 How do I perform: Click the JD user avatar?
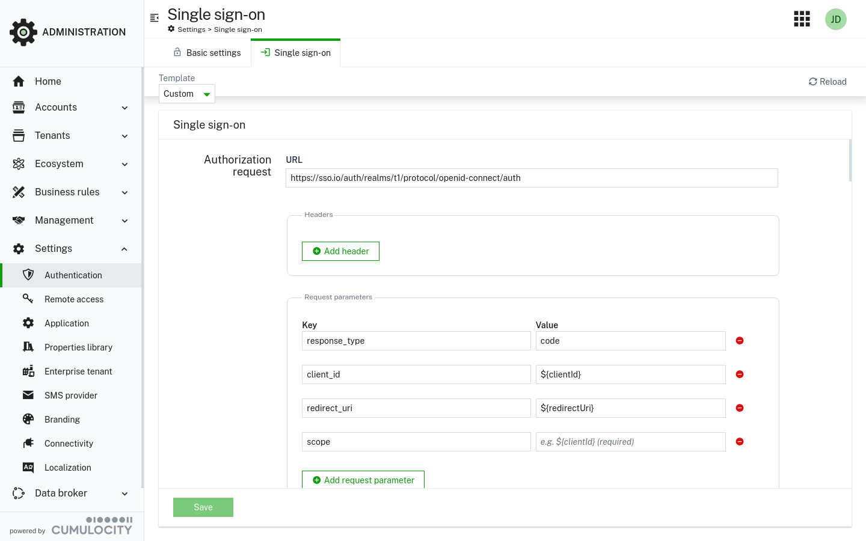point(835,19)
